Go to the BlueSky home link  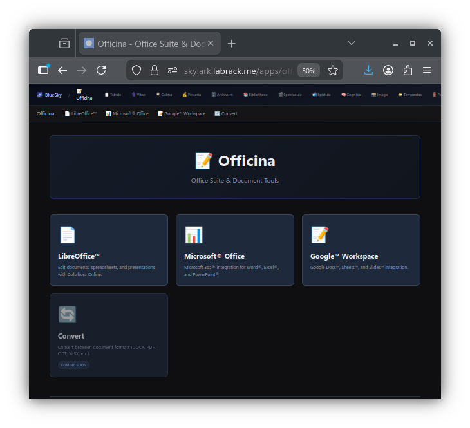click(x=50, y=95)
